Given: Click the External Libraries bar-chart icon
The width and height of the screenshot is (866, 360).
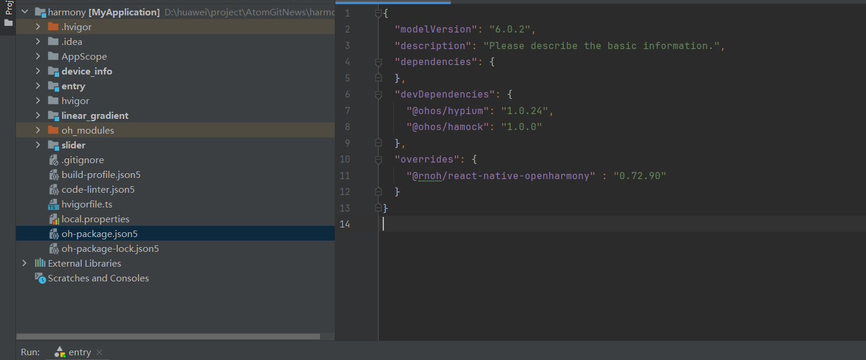Looking at the screenshot, I should (40, 263).
